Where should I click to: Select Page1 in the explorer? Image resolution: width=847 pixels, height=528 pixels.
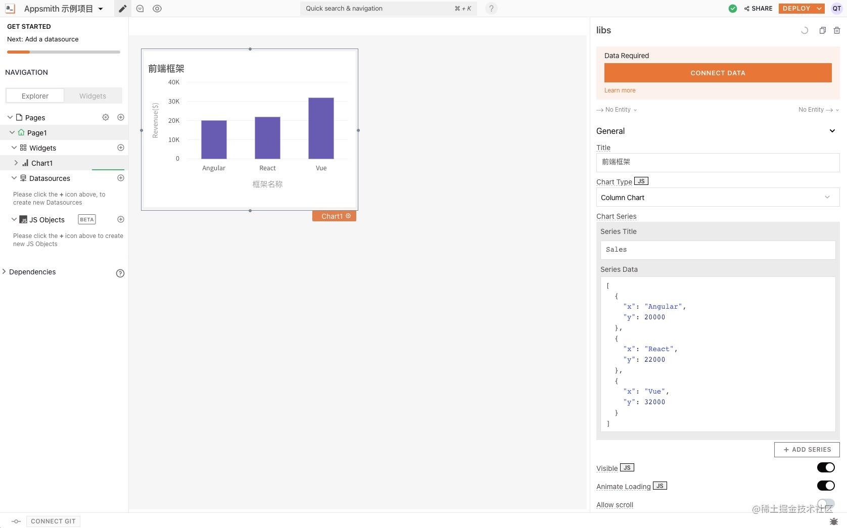tap(37, 132)
